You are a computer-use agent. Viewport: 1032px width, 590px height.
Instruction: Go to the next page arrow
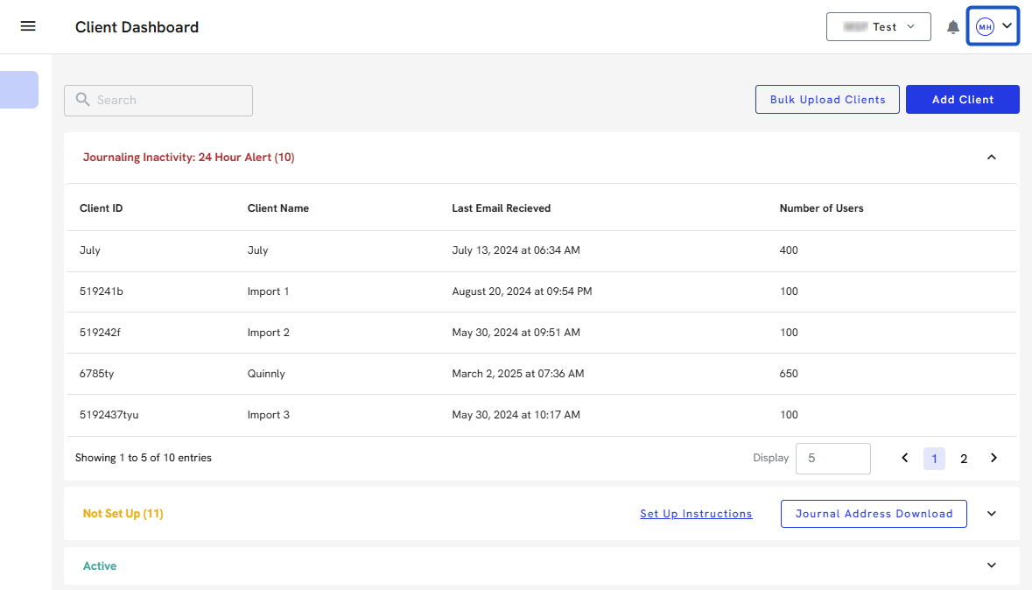click(x=993, y=458)
